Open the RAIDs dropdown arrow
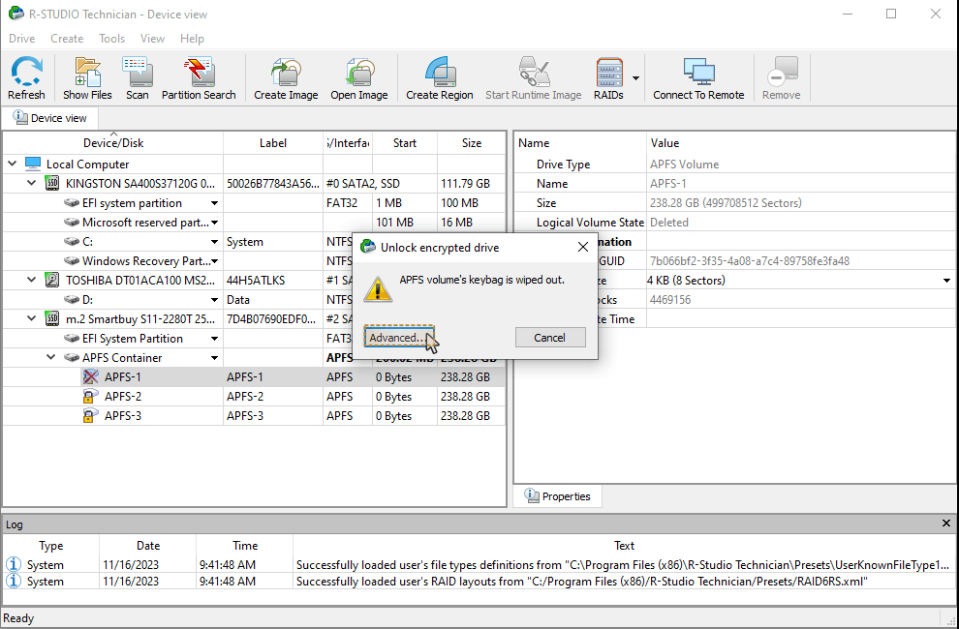959x629 pixels. tap(636, 78)
